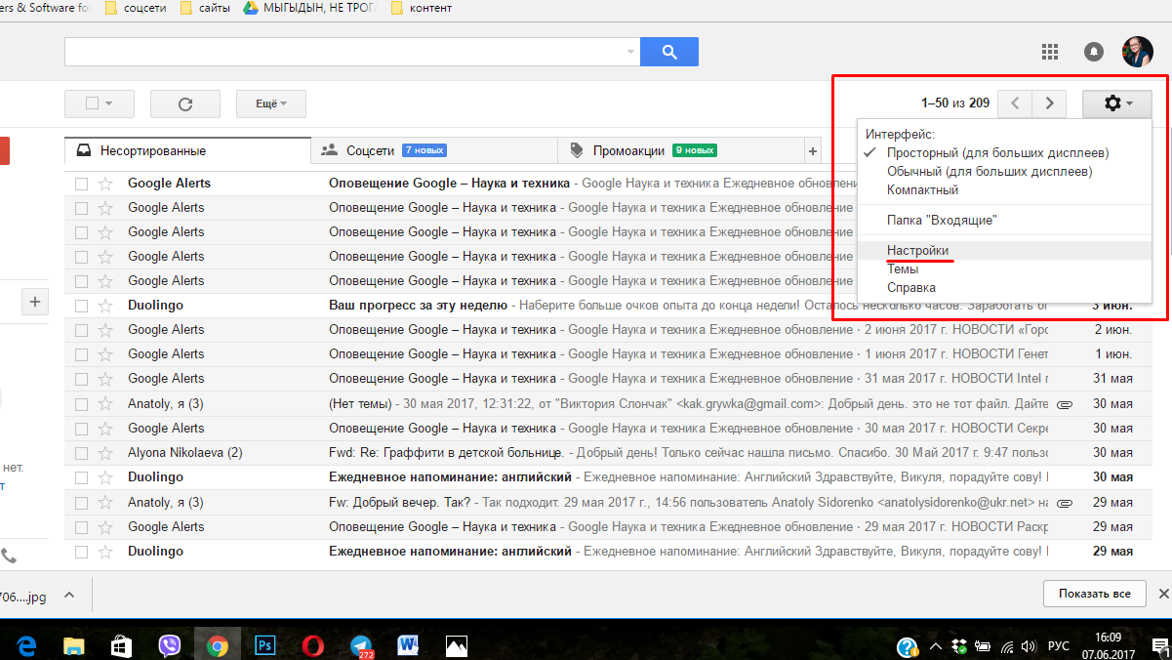The height and width of the screenshot is (660, 1172).
Task: Star the Duolingo weekly progress email
Action: point(105,306)
